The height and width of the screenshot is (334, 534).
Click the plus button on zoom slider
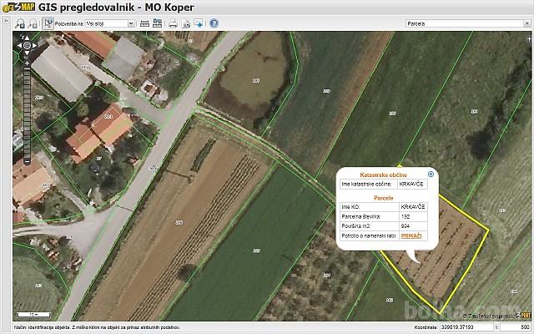(27, 63)
